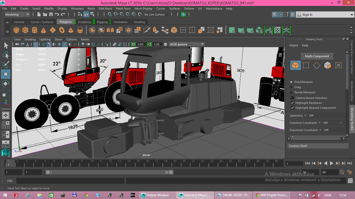The image size is (355, 199).
Task: Select the Move tool in toolbox
Action: [x=6, y=74]
